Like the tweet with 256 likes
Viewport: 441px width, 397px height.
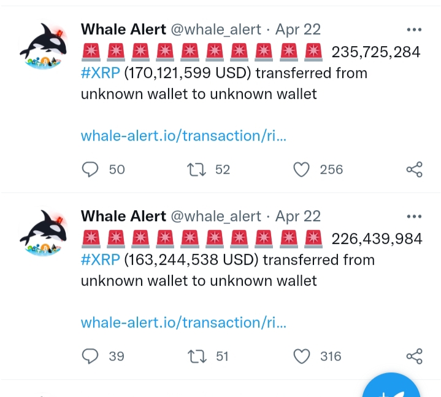point(302,170)
